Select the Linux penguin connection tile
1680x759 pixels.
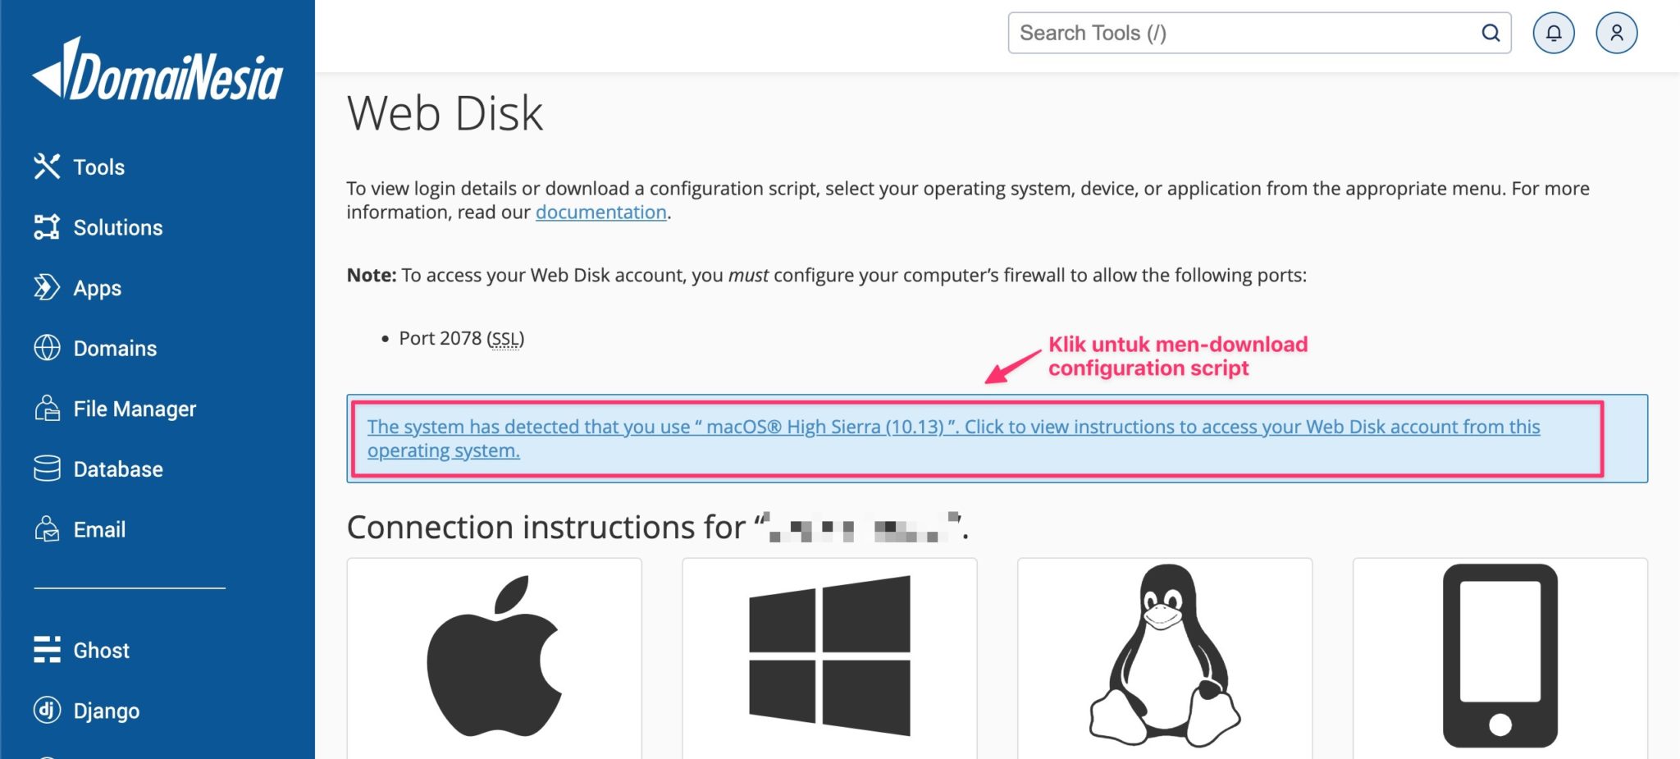[1165, 656]
